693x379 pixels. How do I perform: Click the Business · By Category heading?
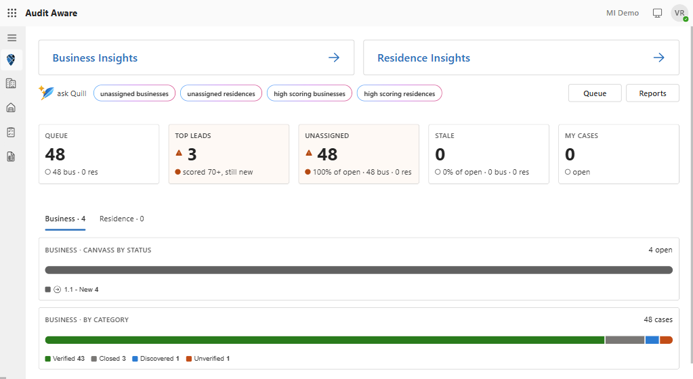87,320
